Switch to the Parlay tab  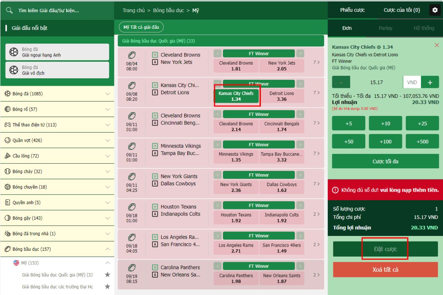[385, 28]
